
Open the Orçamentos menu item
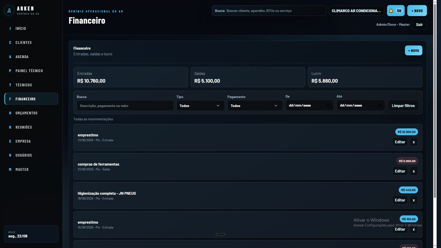click(x=31, y=113)
